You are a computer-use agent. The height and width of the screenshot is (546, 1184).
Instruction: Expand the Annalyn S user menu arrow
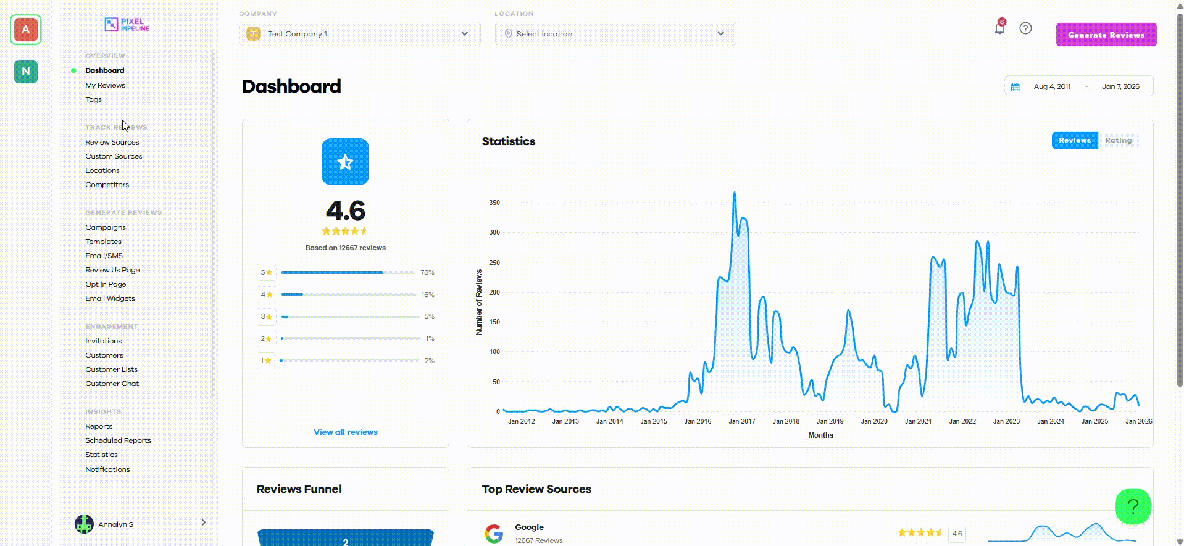coord(204,523)
